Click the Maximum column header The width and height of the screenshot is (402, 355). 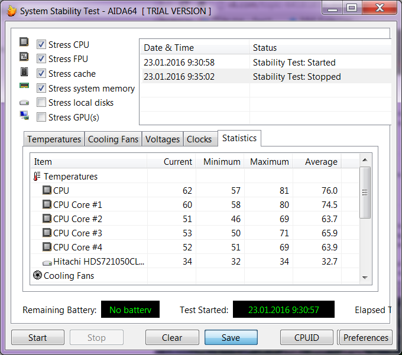[x=268, y=162]
